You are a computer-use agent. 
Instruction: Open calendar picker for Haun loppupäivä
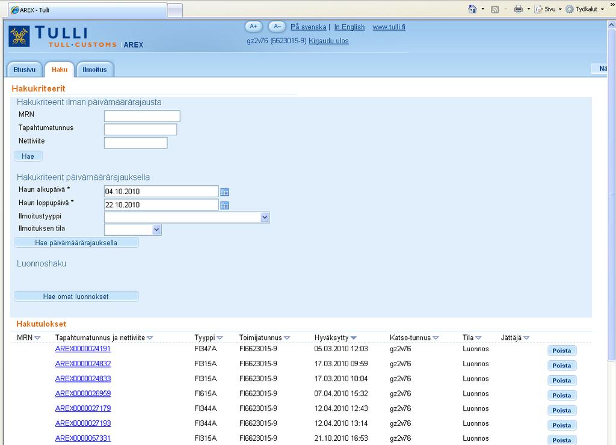click(x=224, y=206)
